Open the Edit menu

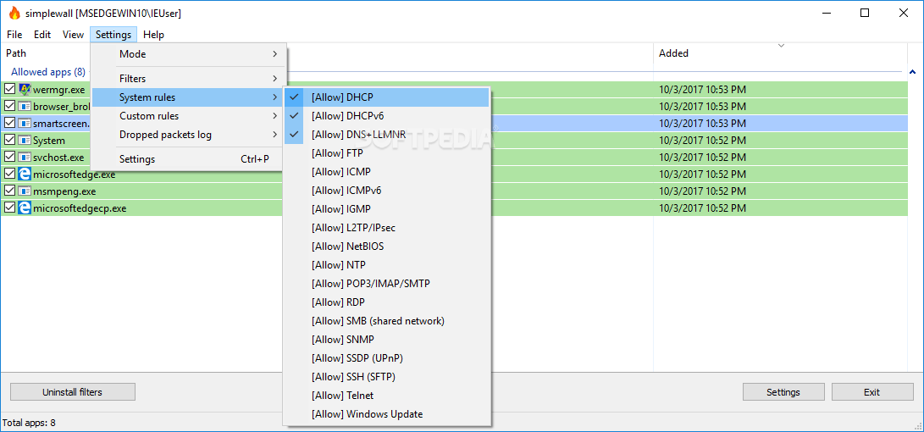click(x=42, y=35)
